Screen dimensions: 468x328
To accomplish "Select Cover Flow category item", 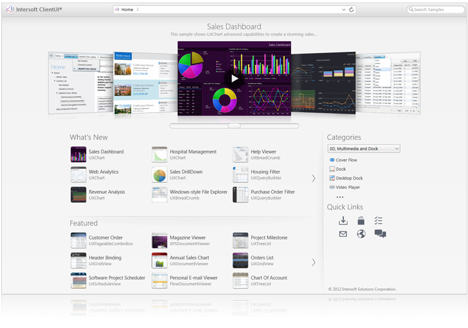I will click(343, 160).
